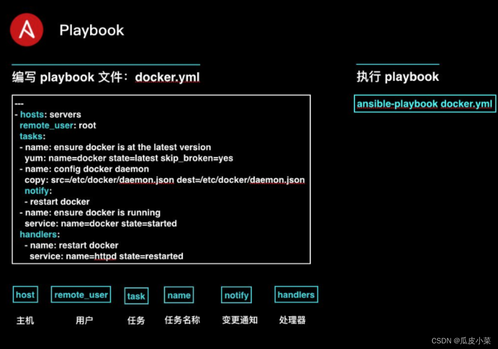Click the yum module line

(x=129, y=158)
